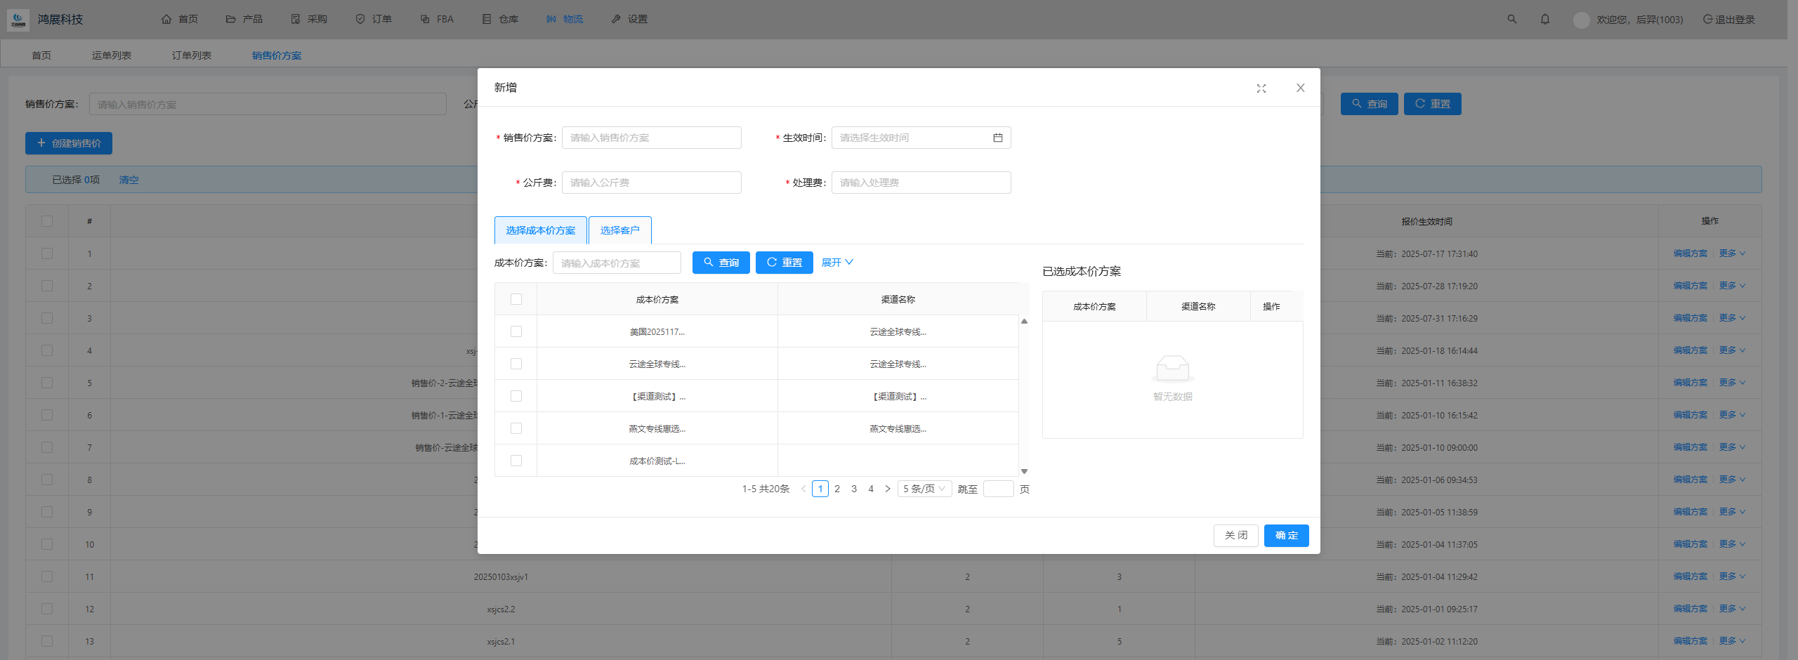Click the search magnifier icon in top bar
Viewport: 1798px width, 660px height.
point(1512,19)
